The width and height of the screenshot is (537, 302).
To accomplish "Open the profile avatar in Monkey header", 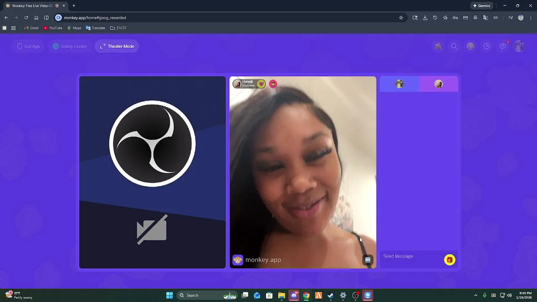I will 519,46.
